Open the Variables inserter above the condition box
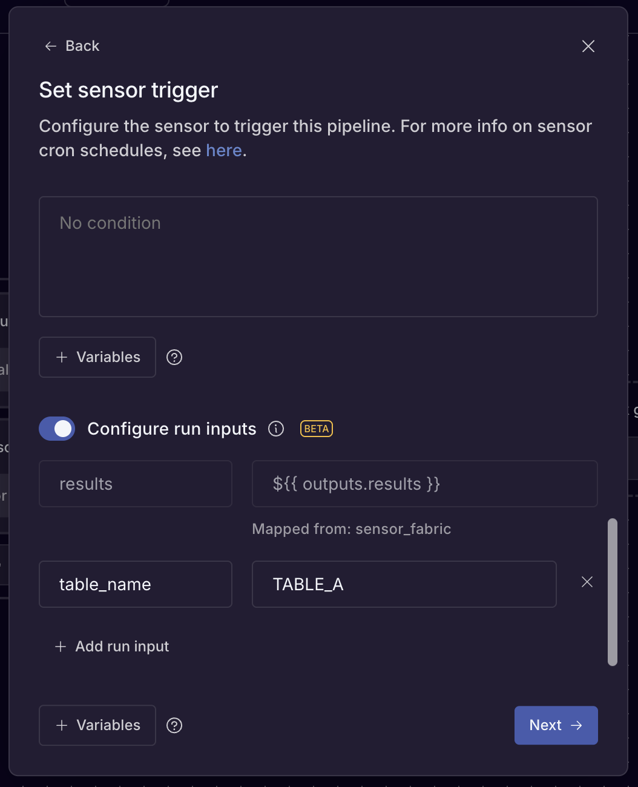The height and width of the screenshot is (787, 638). pyautogui.click(x=97, y=357)
